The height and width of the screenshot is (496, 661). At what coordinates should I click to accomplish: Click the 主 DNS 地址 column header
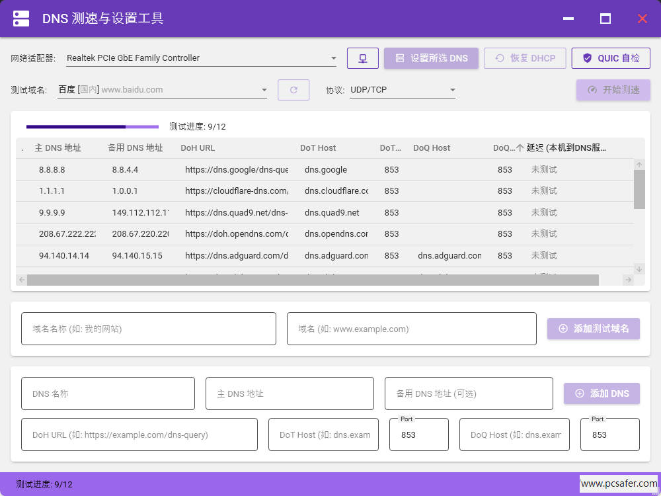(x=58, y=148)
